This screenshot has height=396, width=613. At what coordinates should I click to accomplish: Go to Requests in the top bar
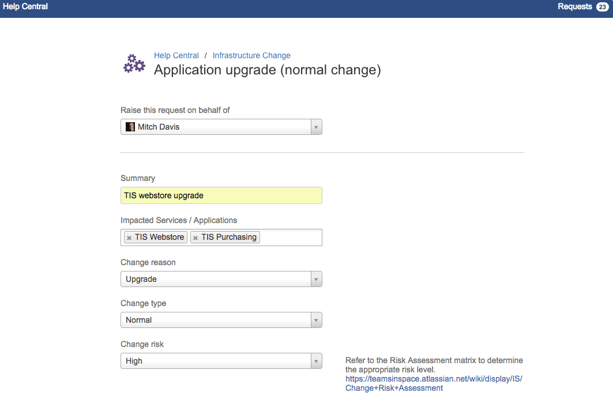(x=574, y=7)
